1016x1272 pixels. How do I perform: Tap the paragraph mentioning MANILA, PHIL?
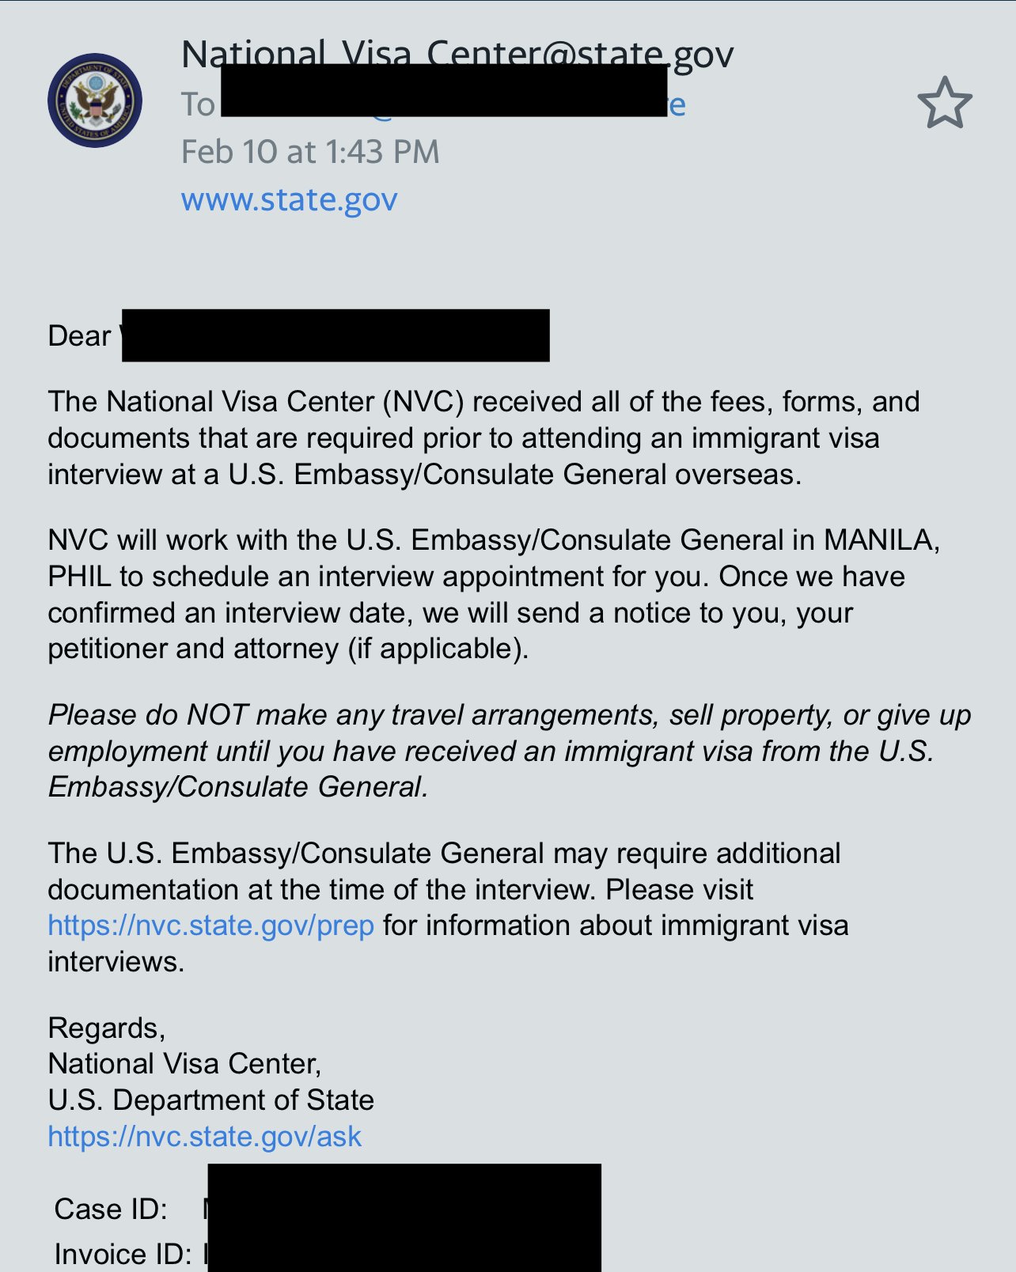tap(494, 594)
